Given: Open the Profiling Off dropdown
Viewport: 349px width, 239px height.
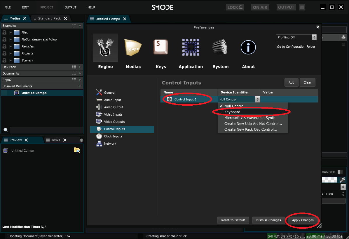Looking at the screenshot, I should [x=296, y=37].
